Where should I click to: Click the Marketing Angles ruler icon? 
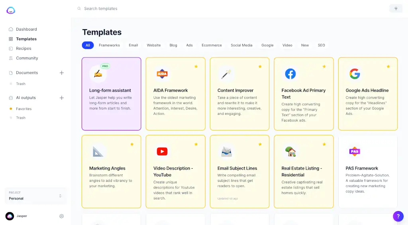(x=98, y=152)
